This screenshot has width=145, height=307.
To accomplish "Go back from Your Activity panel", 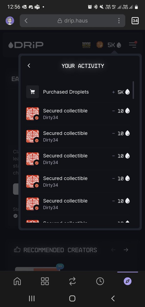I will [x=29, y=66].
